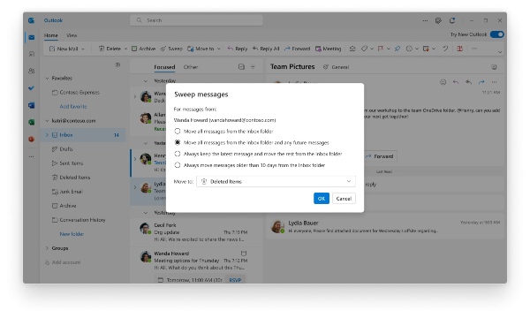Viewport: 530px width, 318px height.
Task: Open the Move to Deleted Items dropdown
Action: point(276,181)
